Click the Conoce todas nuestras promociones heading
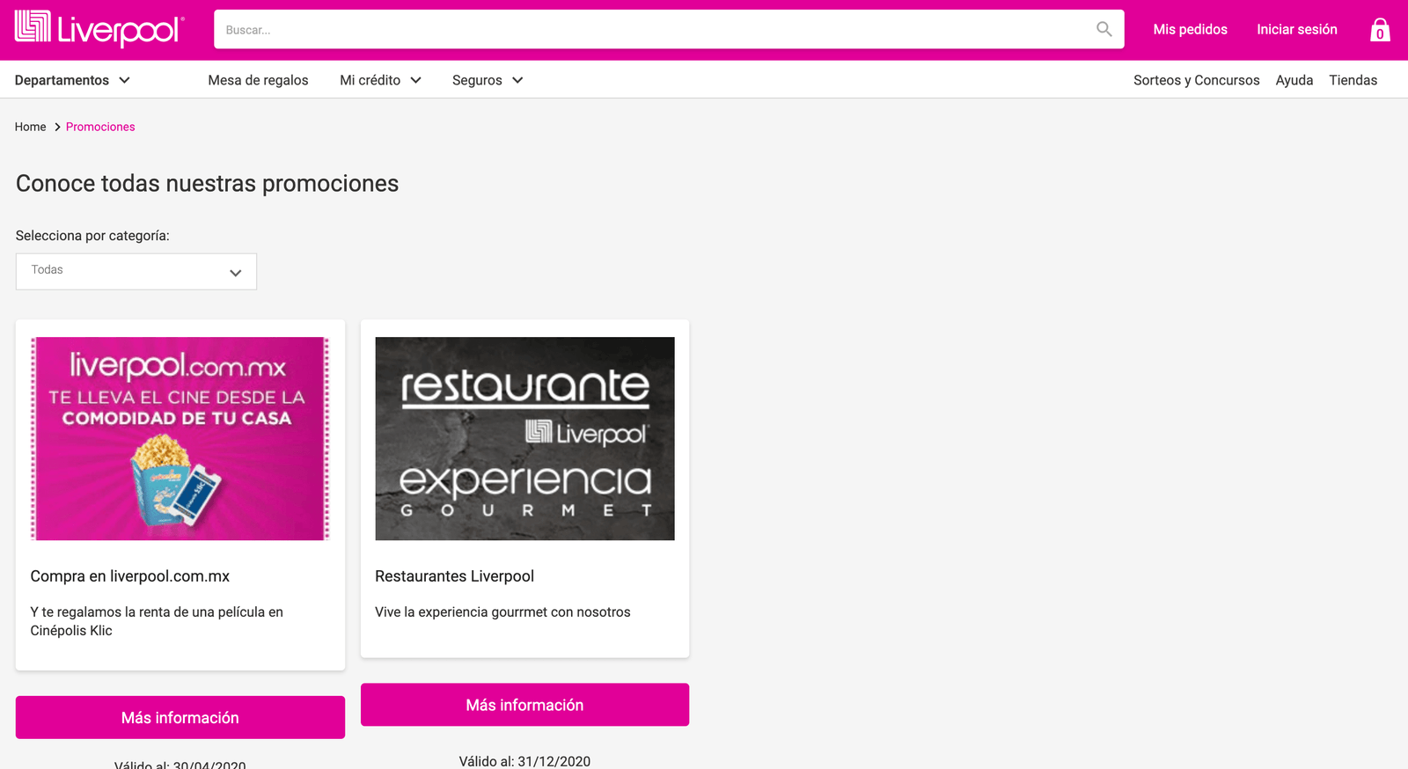Viewport: 1408px width, 769px height. [x=207, y=183]
